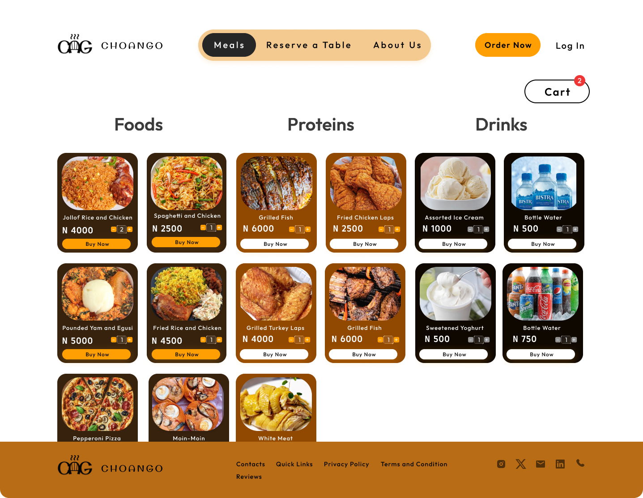Add one more Fried Chicken Laps with plus
Image resolution: width=643 pixels, height=498 pixels.
point(397,229)
